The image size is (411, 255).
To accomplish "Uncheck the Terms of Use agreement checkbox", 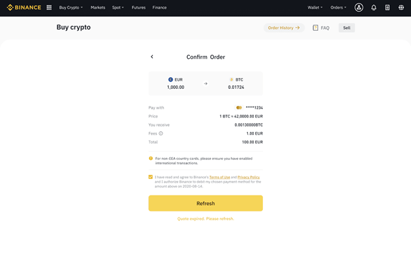I will click(x=150, y=177).
